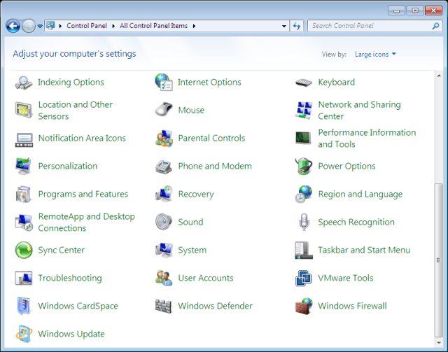Expand the recent pages arrow beside Forward
The width and height of the screenshot is (448, 352).
(40, 26)
